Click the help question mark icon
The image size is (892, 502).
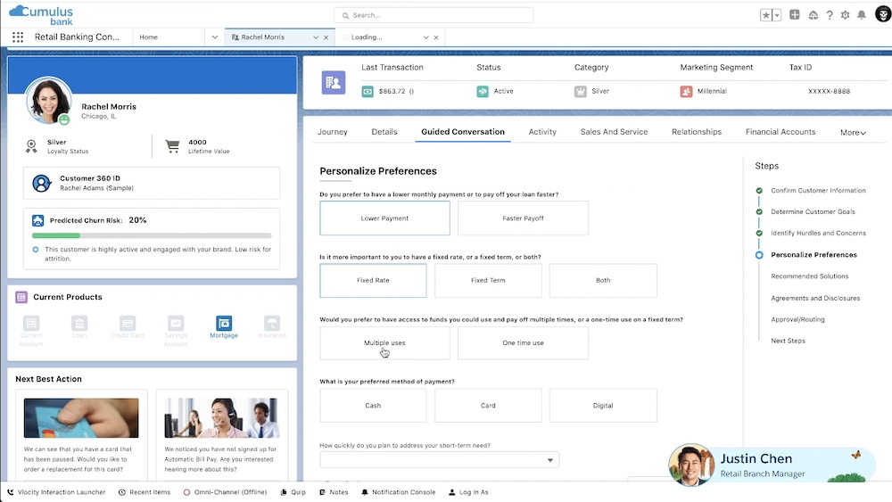(x=829, y=15)
